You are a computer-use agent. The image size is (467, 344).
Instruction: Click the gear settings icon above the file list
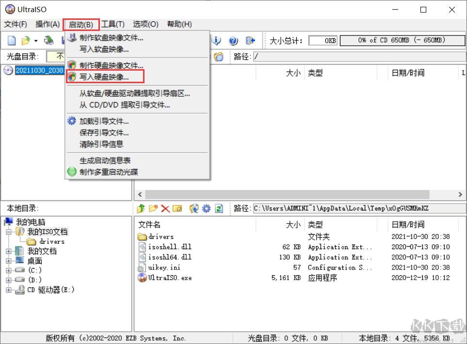[x=206, y=209]
